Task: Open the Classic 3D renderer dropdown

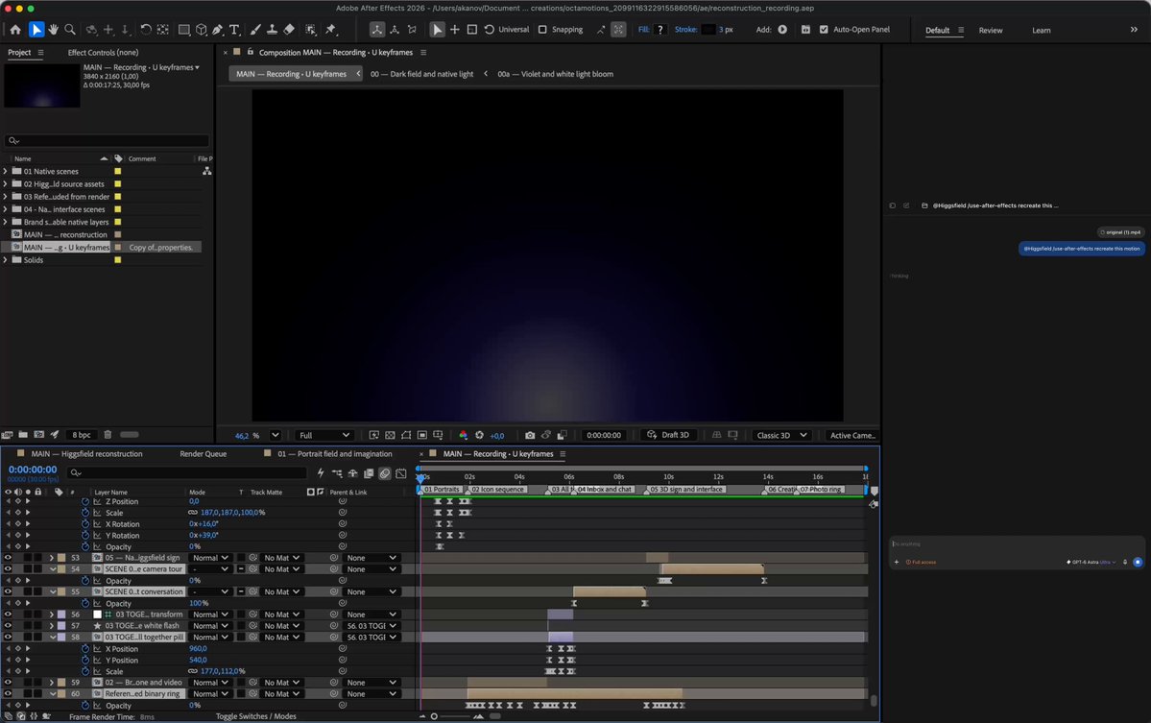Action: coord(781,435)
